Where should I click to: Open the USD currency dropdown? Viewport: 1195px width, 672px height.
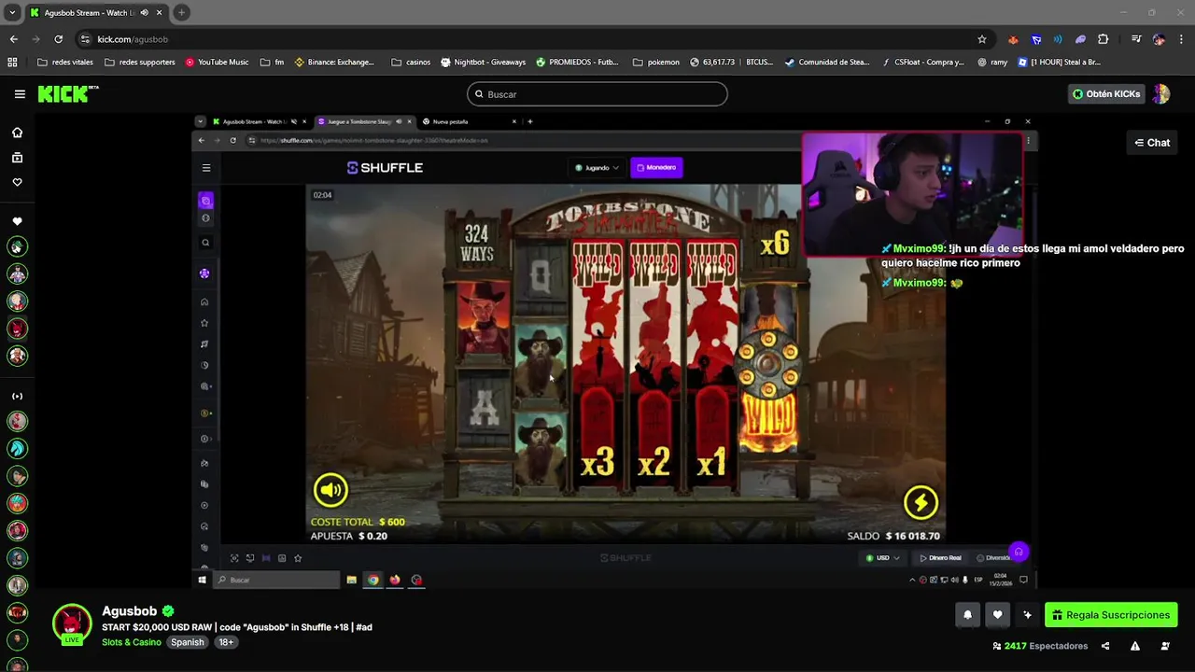tap(882, 558)
